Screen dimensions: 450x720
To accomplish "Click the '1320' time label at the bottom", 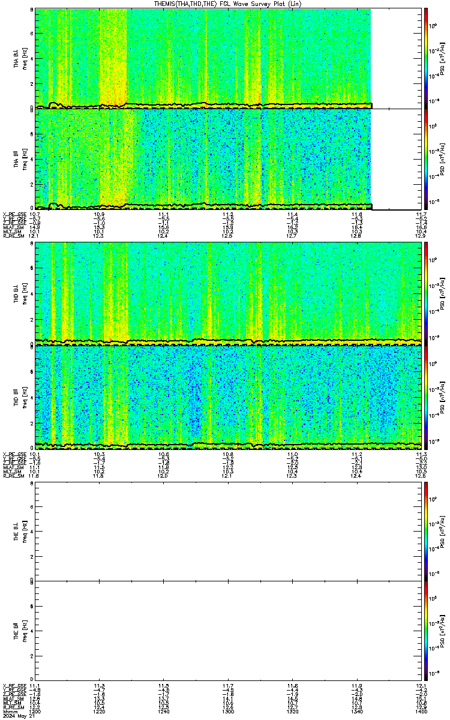I will point(293,712).
